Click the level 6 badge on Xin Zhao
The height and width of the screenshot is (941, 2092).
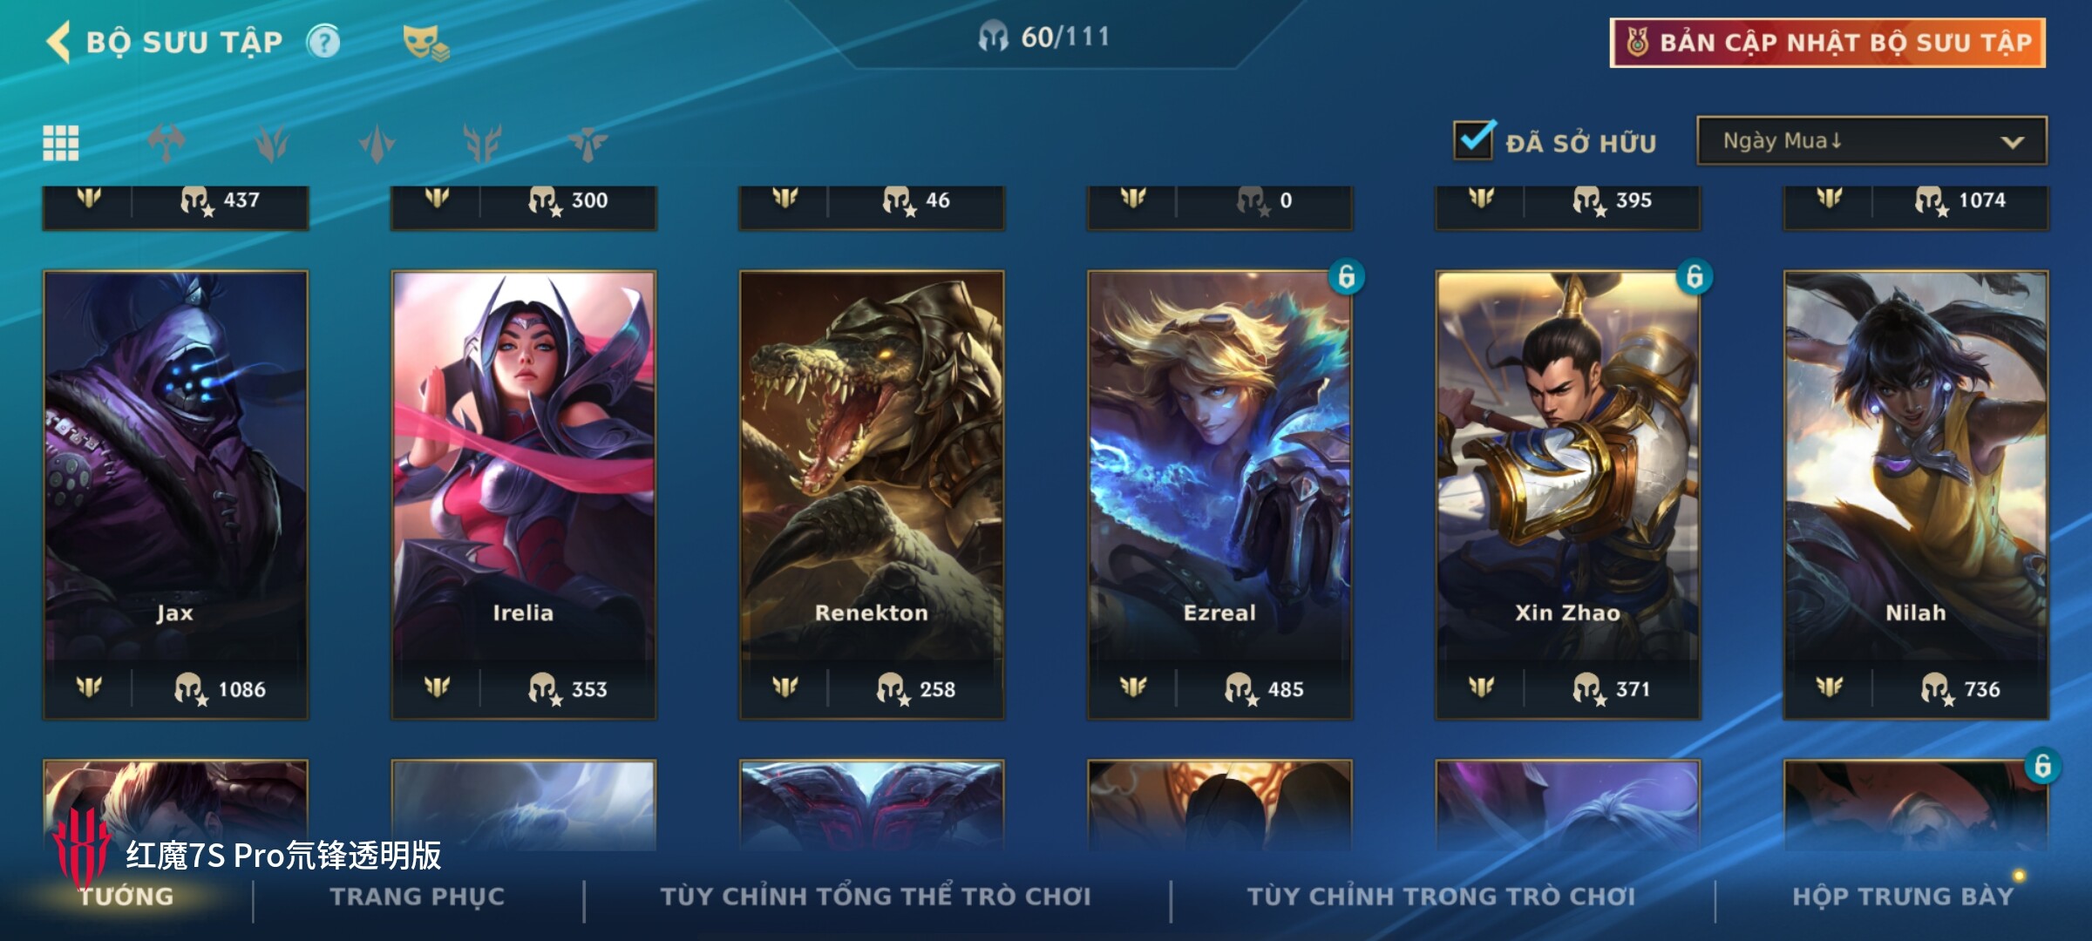[1695, 277]
